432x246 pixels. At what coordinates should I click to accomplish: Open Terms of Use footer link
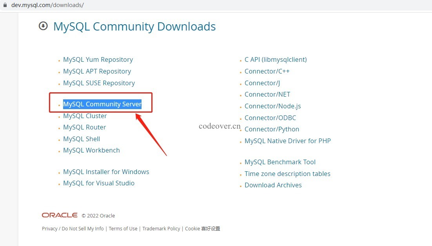123,229
